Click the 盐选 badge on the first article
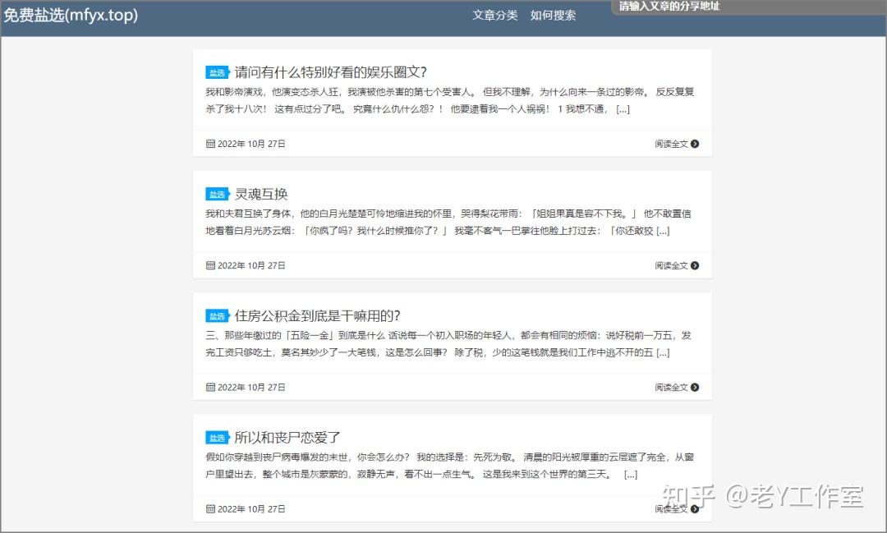Image resolution: width=887 pixels, height=533 pixels. pos(217,72)
